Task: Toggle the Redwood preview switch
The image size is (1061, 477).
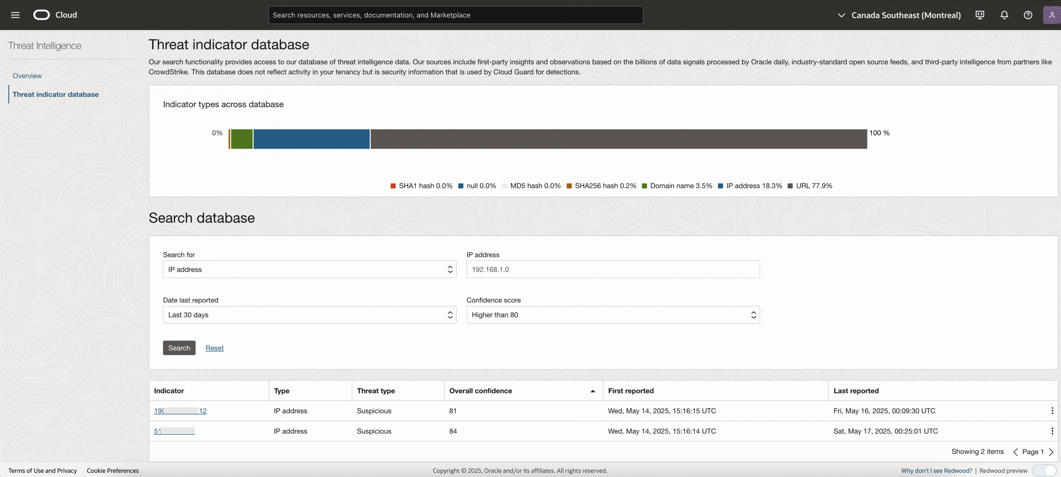Action: pyautogui.click(x=1044, y=471)
